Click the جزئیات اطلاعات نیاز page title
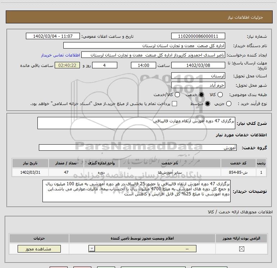The image size is (277, 268). click(245, 17)
